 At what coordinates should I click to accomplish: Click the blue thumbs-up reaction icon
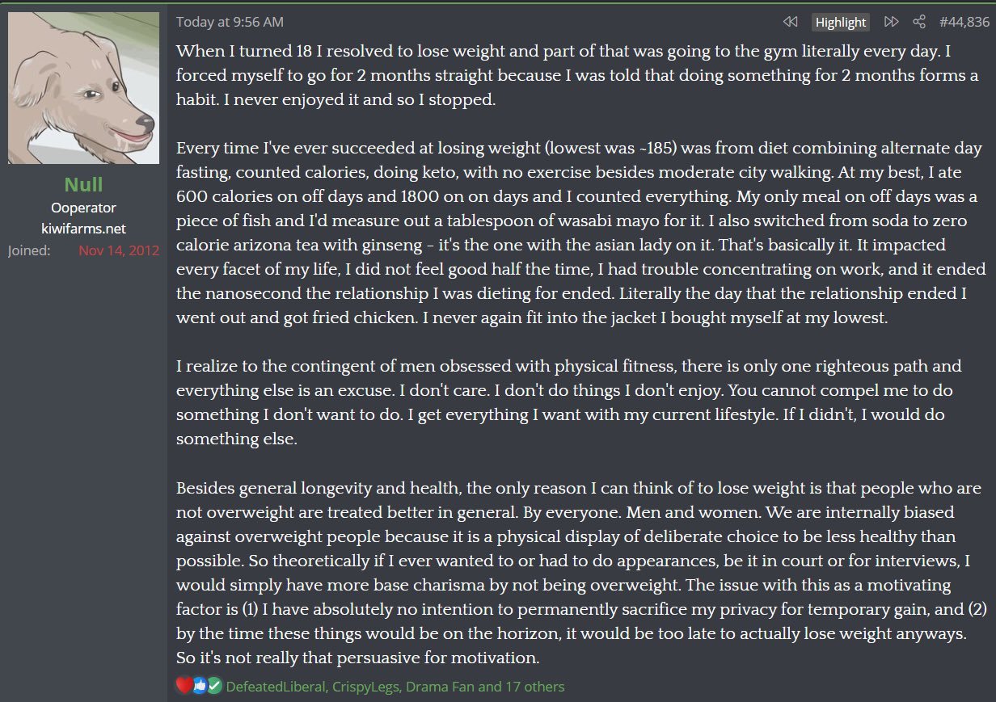tap(200, 686)
